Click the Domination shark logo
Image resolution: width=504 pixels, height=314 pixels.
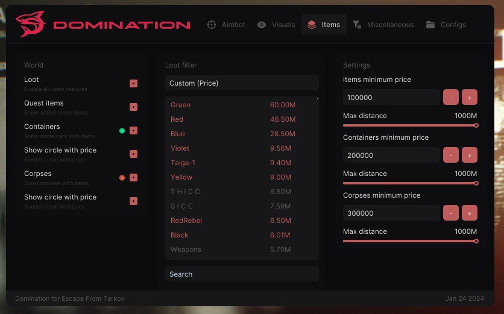pyautogui.click(x=31, y=24)
